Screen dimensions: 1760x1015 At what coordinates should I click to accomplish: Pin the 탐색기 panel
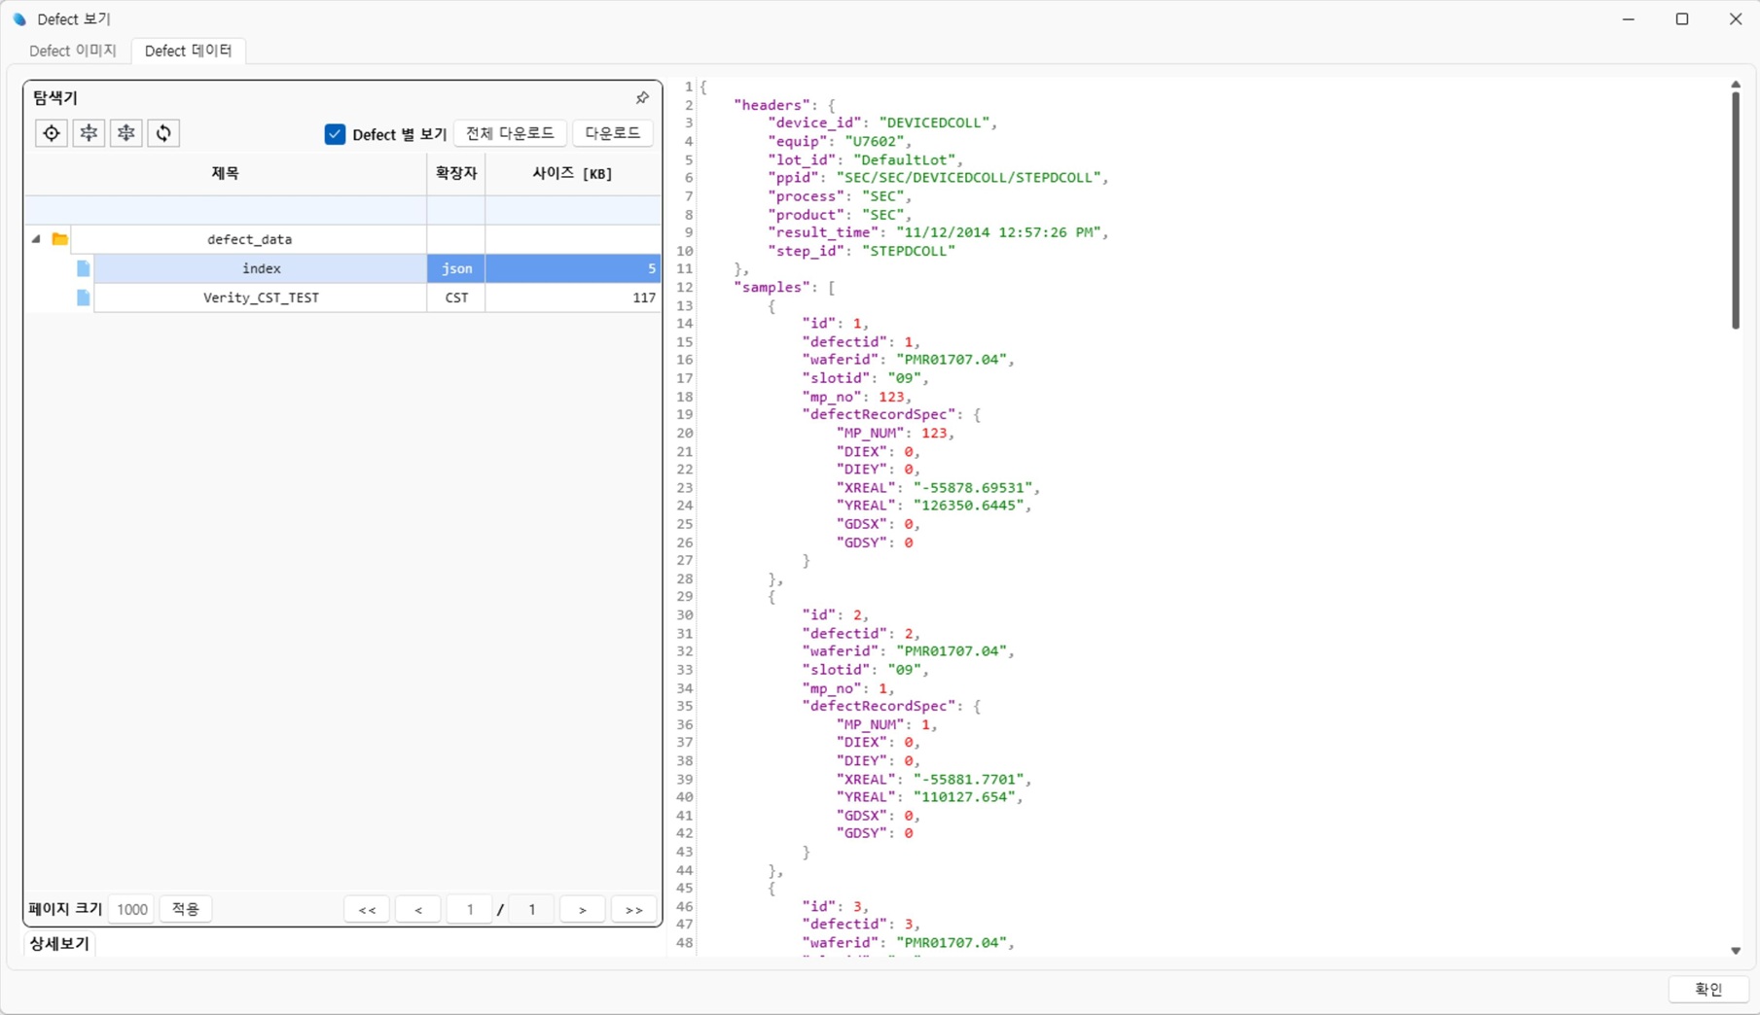[642, 98]
